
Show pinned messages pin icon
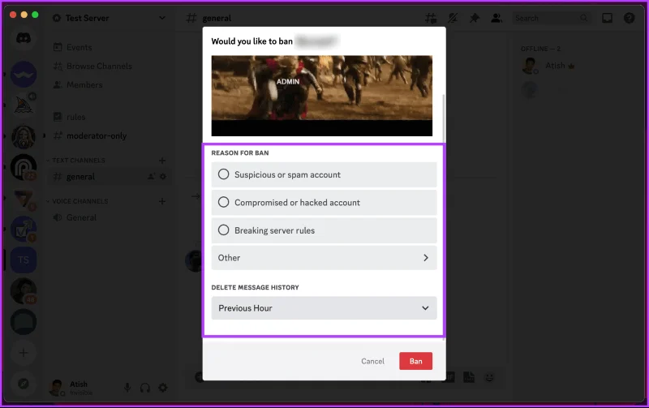pyautogui.click(x=475, y=18)
